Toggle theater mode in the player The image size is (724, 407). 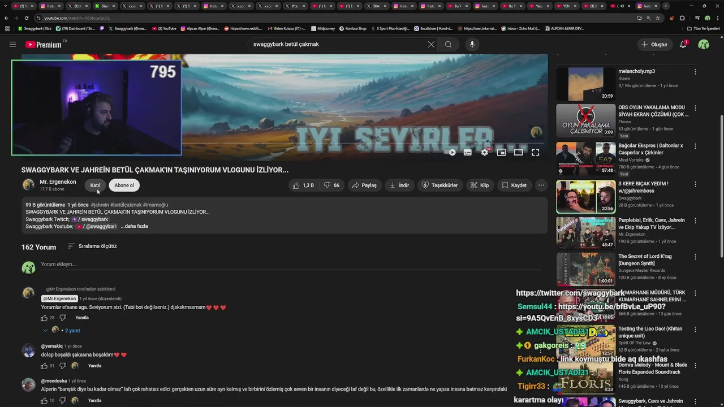point(518,152)
